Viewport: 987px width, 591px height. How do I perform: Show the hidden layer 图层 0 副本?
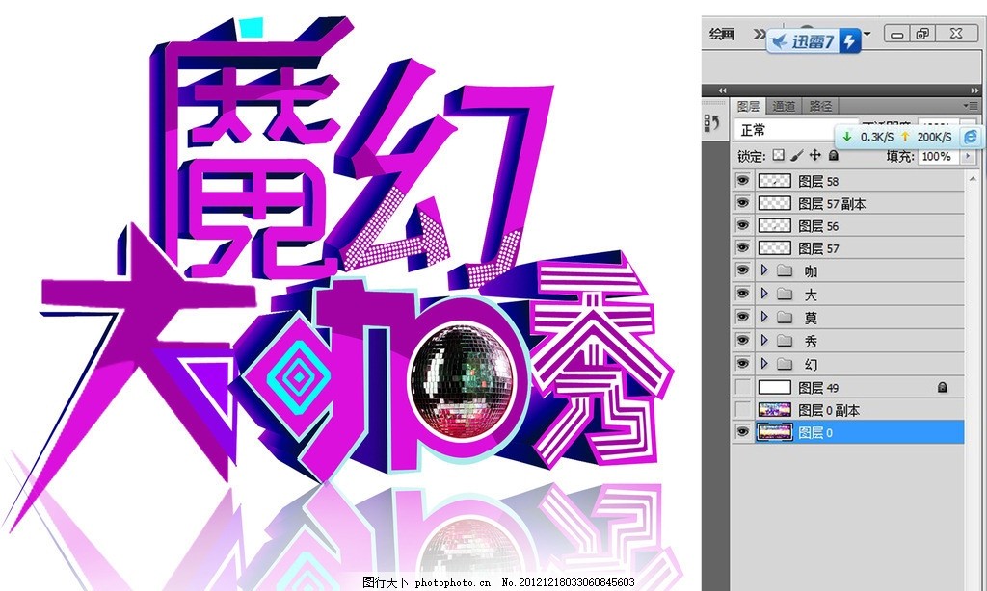click(x=742, y=410)
